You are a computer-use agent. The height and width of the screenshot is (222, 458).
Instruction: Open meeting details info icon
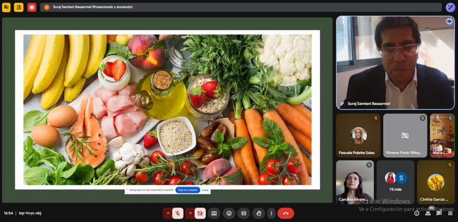click(x=417, y=213)
